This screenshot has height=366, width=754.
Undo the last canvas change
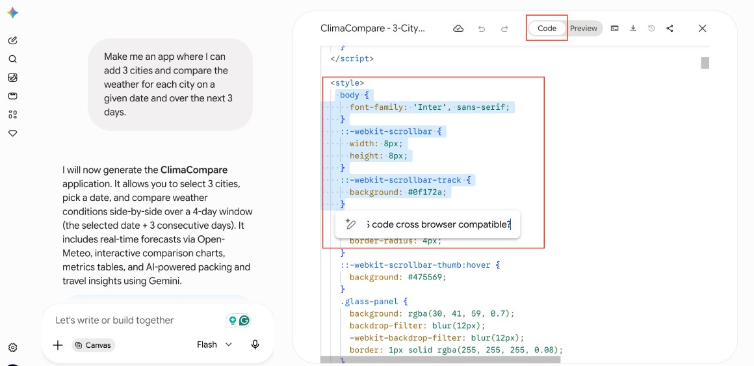(482, 29)
